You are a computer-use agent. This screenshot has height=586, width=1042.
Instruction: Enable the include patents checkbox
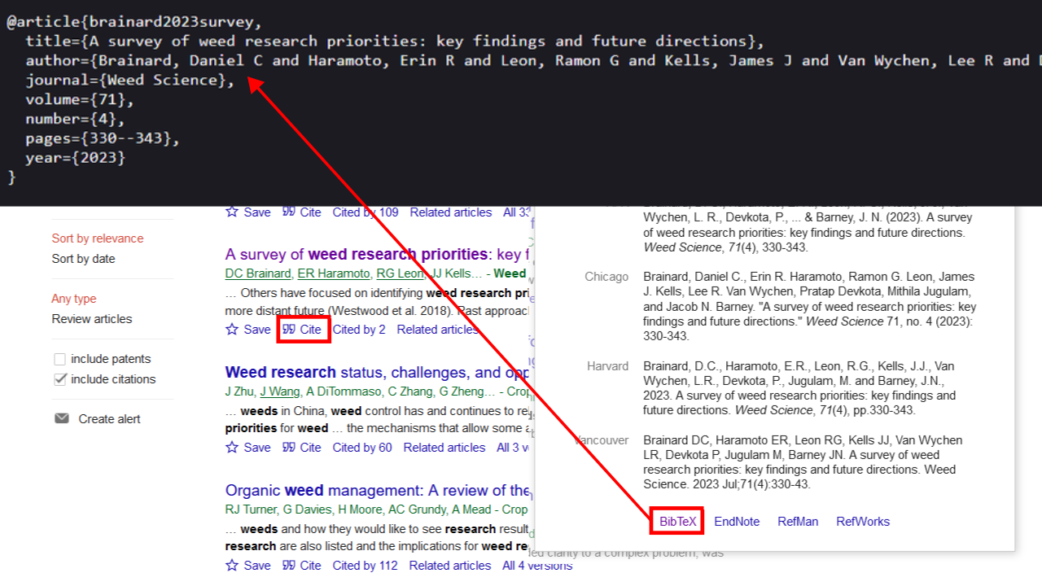click(59, 360)
